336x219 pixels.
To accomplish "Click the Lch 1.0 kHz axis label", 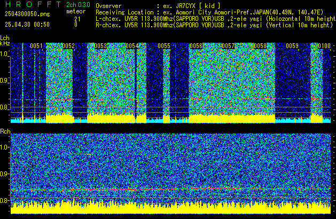I will coord(4,54).
